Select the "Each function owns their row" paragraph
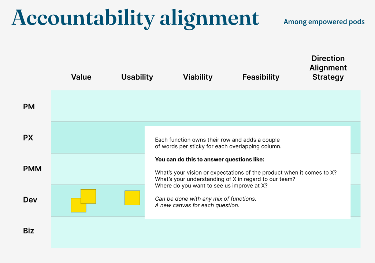Image resolution: width=375 pixels, height=263 pixels. pos(218,143)
